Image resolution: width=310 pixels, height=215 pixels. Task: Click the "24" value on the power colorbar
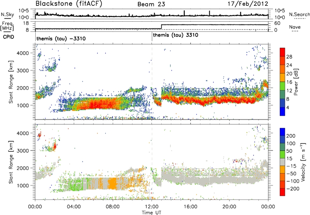289,65
